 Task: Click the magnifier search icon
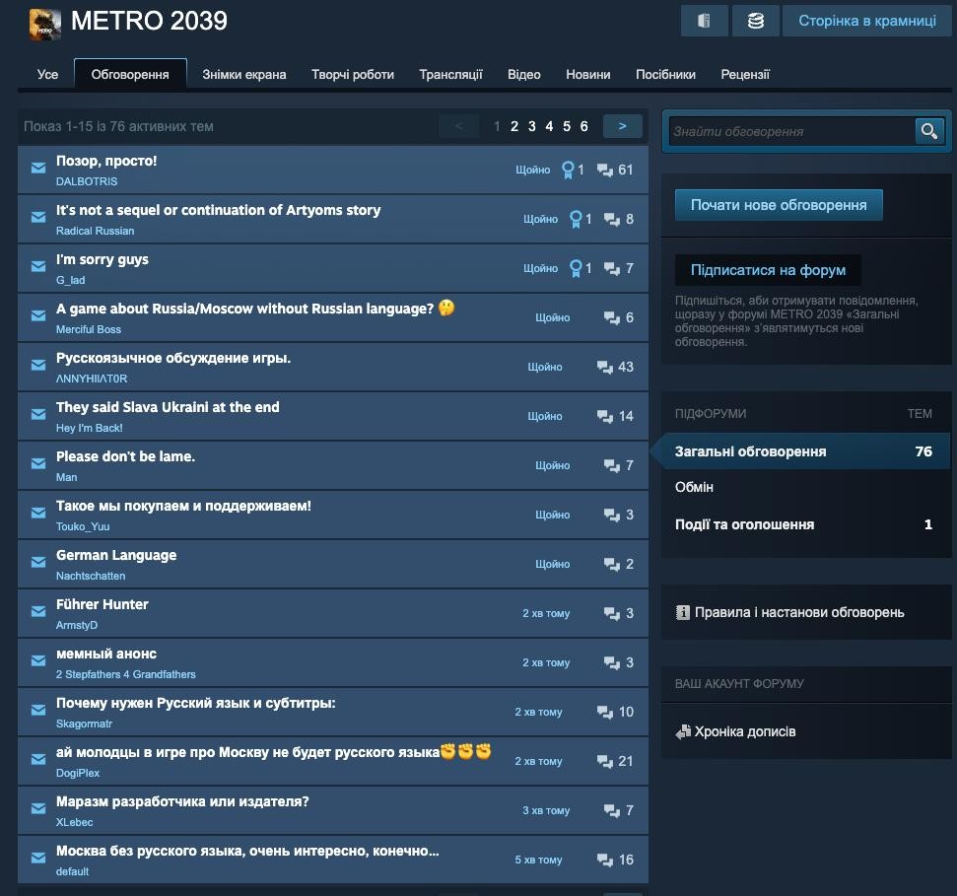(x=929, y=131)
